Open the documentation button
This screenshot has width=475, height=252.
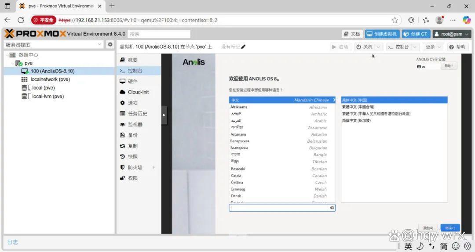pyautogui.click(x=352, y=34)
